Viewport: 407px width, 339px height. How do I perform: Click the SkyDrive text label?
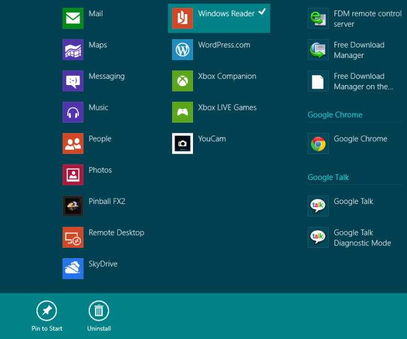[x=103, y=264]
